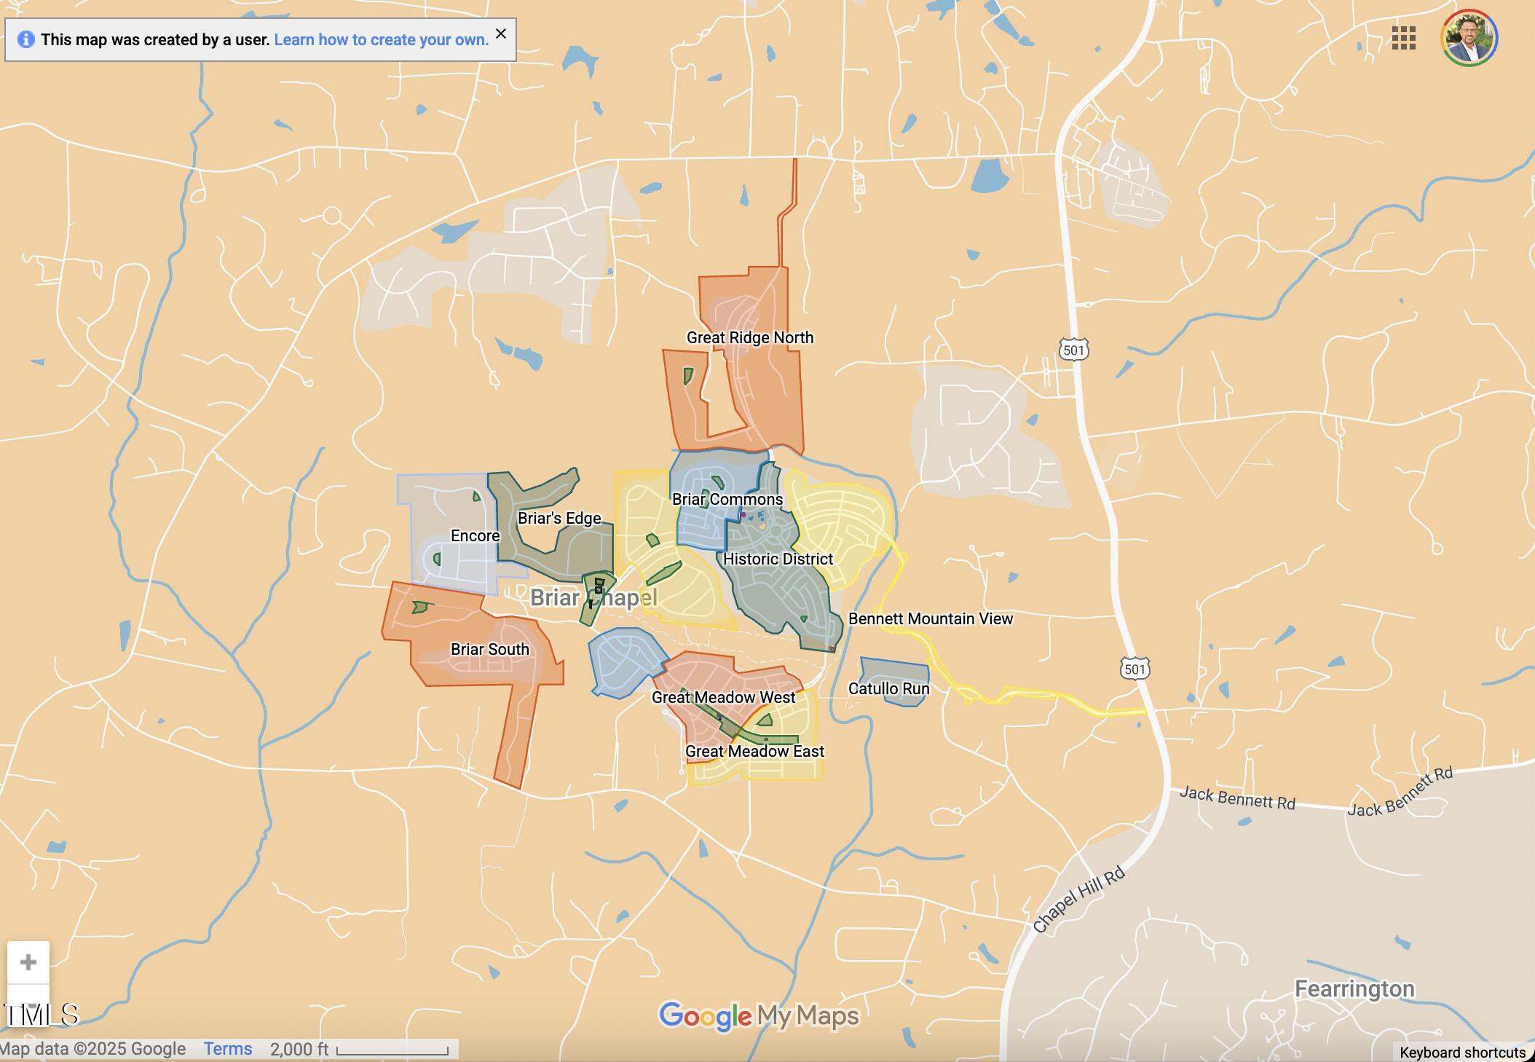Click the Google My Maps logo

tap(759, 1015)
